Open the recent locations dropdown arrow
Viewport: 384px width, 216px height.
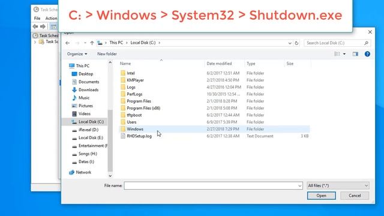coord(85,43)
